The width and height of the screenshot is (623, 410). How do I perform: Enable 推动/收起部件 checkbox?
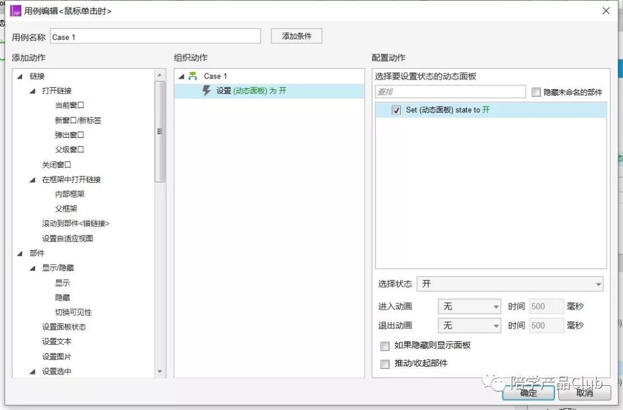[385, 364]
